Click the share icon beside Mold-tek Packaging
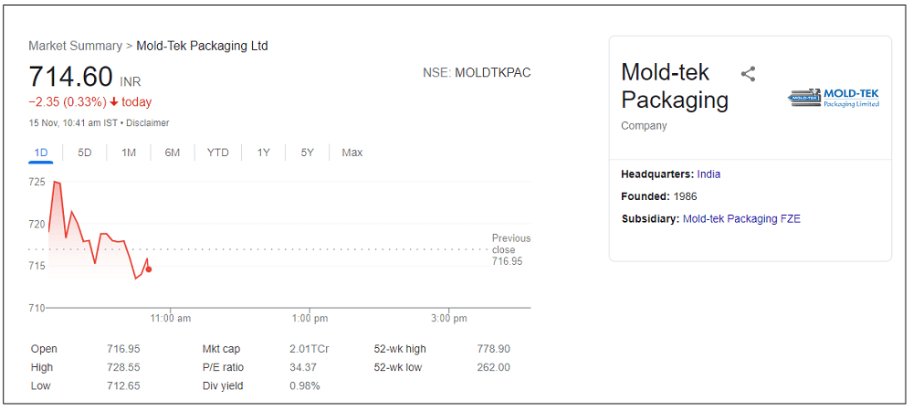Viewport: 913px width, 411px height. click(748, 74)
